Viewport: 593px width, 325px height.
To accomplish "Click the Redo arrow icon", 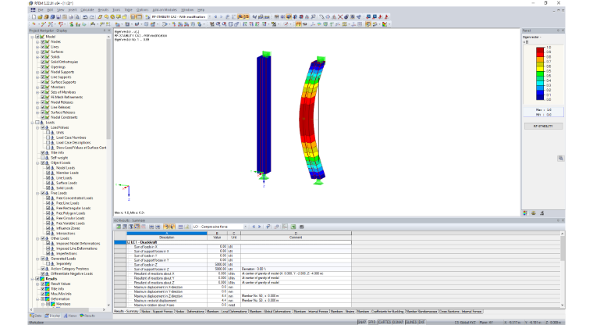I will 91,17.
